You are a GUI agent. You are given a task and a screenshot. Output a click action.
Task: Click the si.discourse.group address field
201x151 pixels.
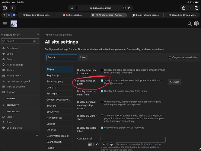[101, 8]
